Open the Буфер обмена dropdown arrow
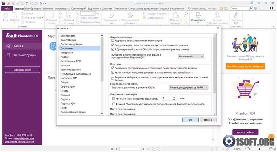Screen dimensions: 277x152 [43, 18]
